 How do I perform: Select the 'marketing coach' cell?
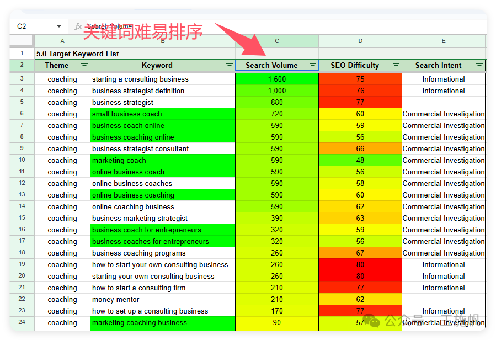(163, 160)
